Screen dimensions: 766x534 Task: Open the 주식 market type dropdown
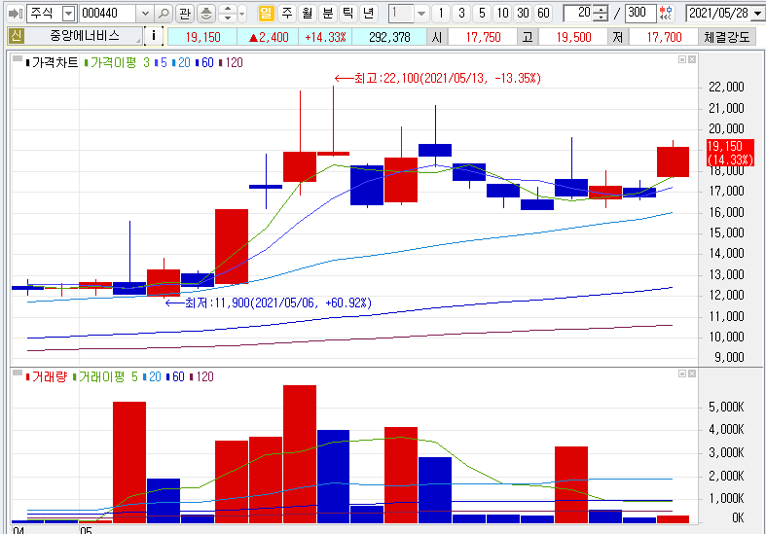(69, 14)
